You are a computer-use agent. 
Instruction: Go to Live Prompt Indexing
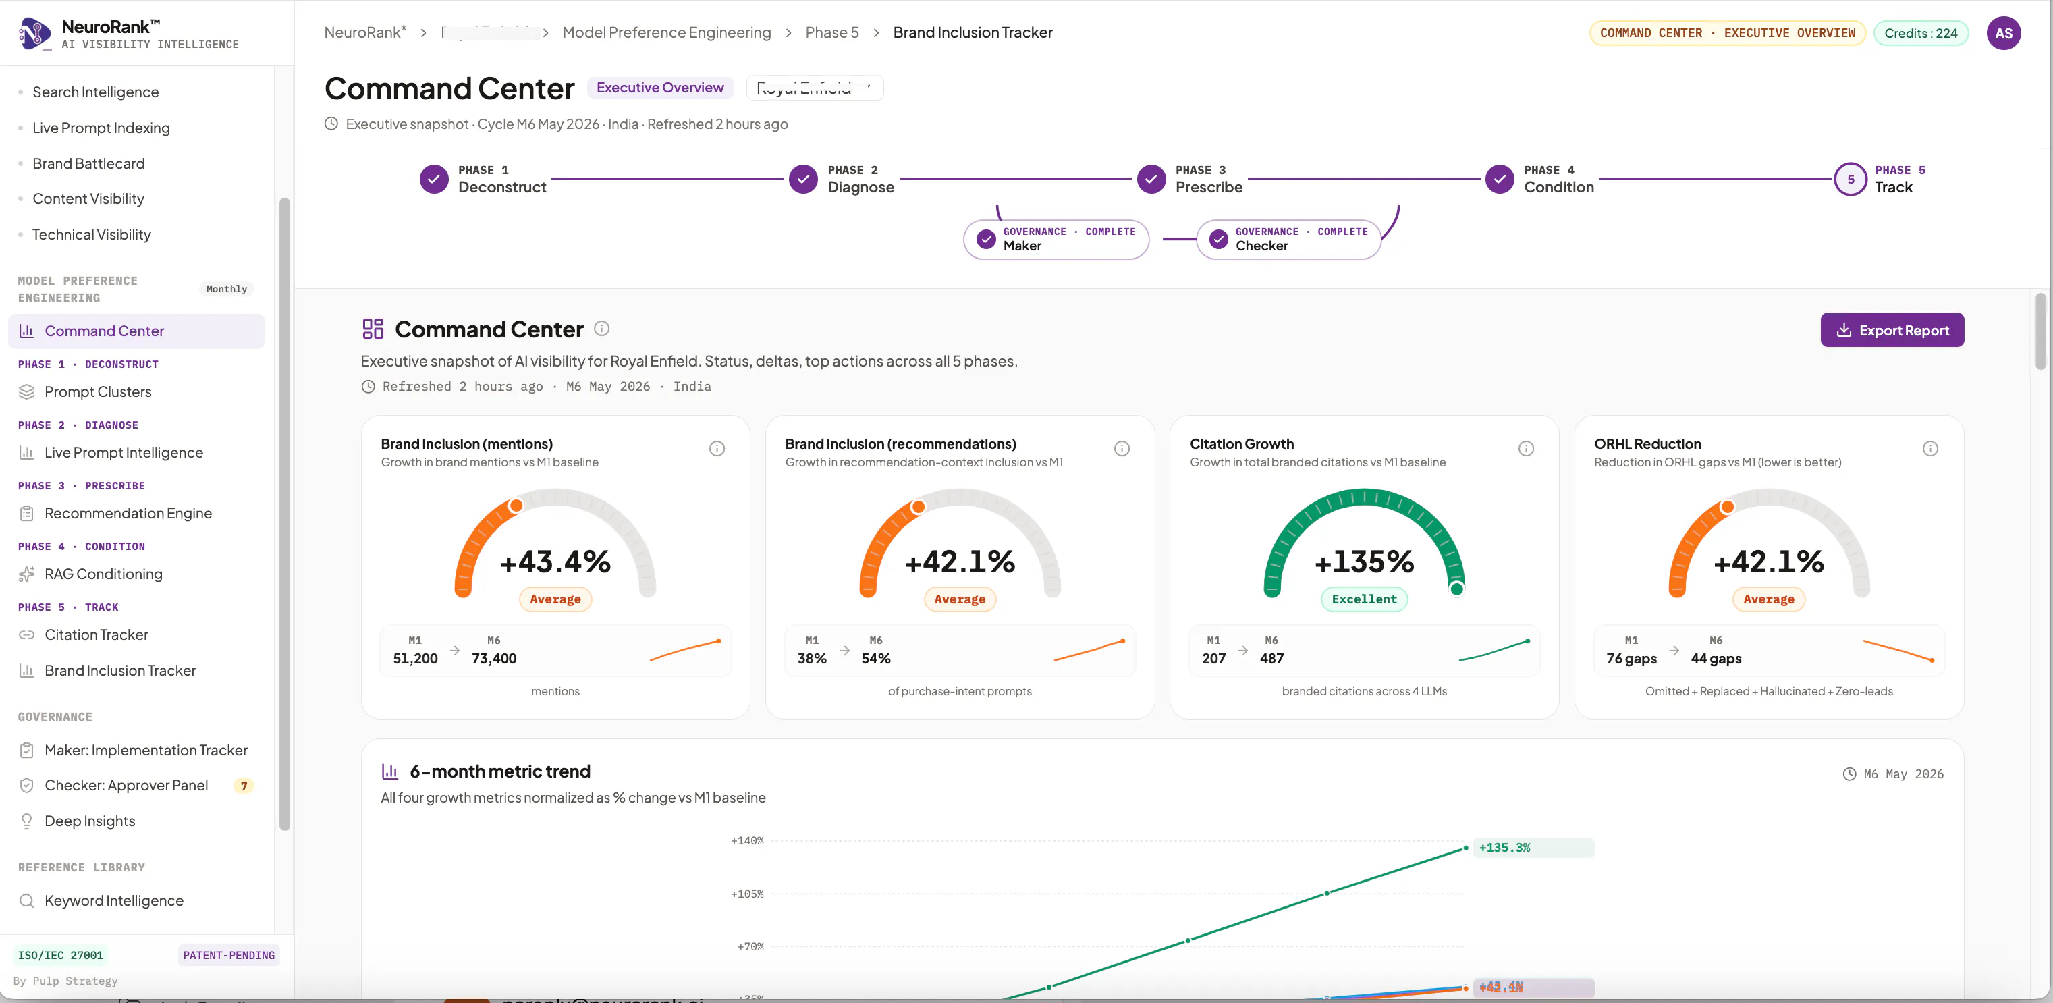click(x=101, y=128)
